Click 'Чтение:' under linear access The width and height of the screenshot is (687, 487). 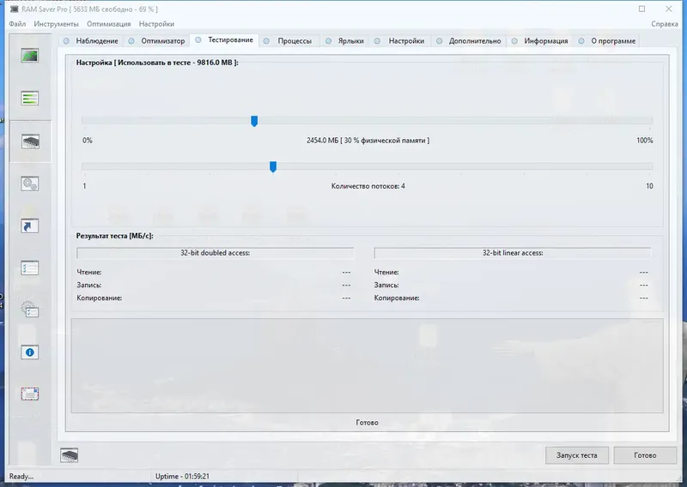(386, 272)
